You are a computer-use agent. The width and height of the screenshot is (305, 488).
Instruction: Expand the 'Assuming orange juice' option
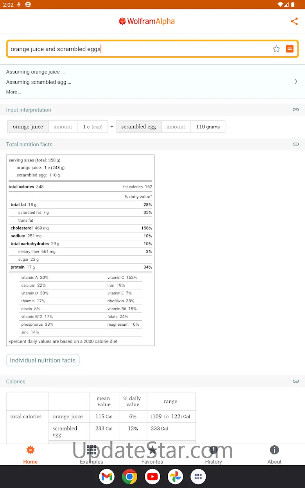click(x=36, y=72)
